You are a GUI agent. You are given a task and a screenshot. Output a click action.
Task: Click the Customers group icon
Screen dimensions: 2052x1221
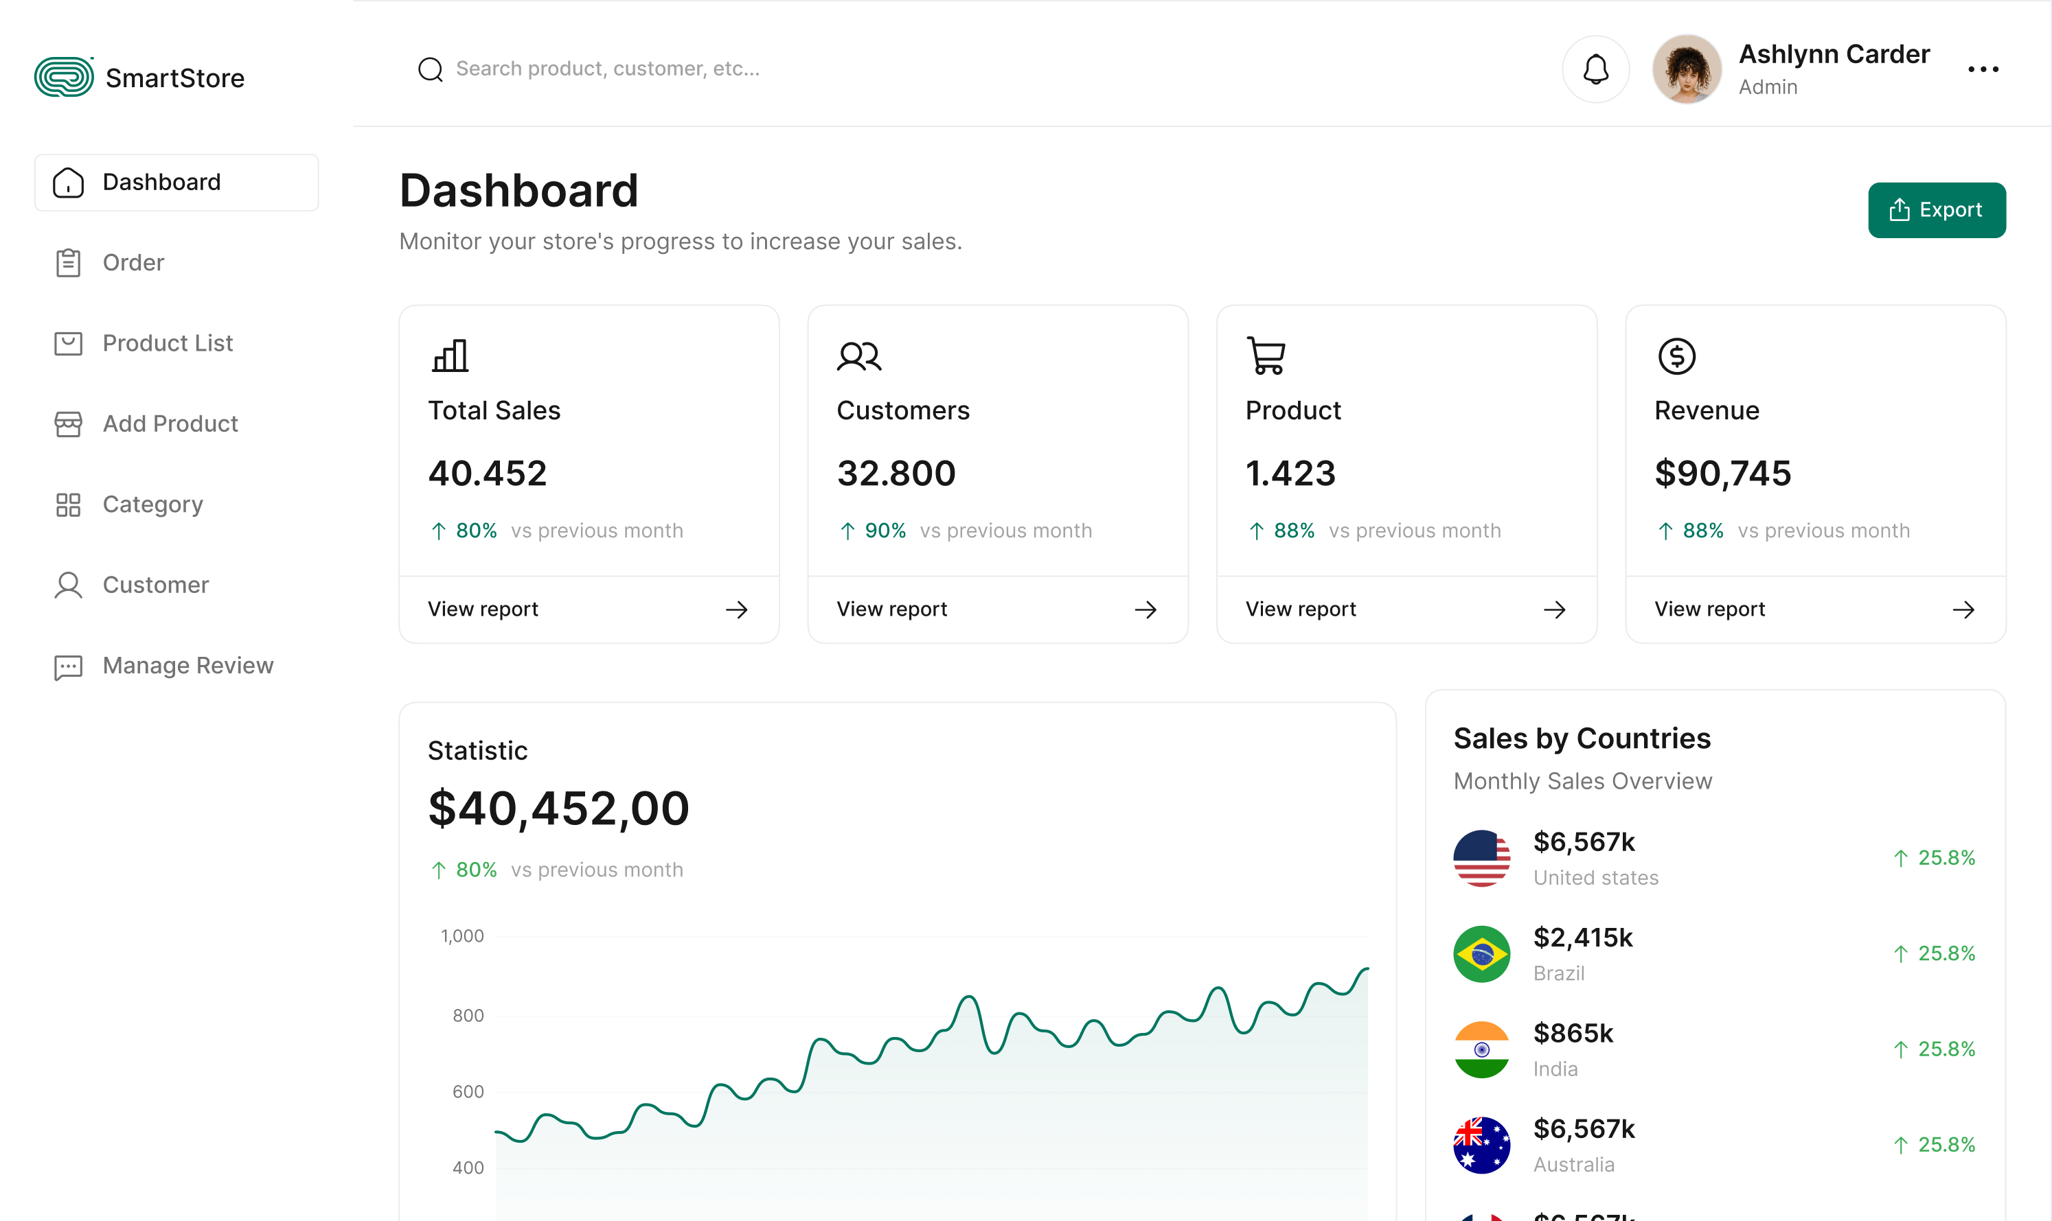point(859,356)
